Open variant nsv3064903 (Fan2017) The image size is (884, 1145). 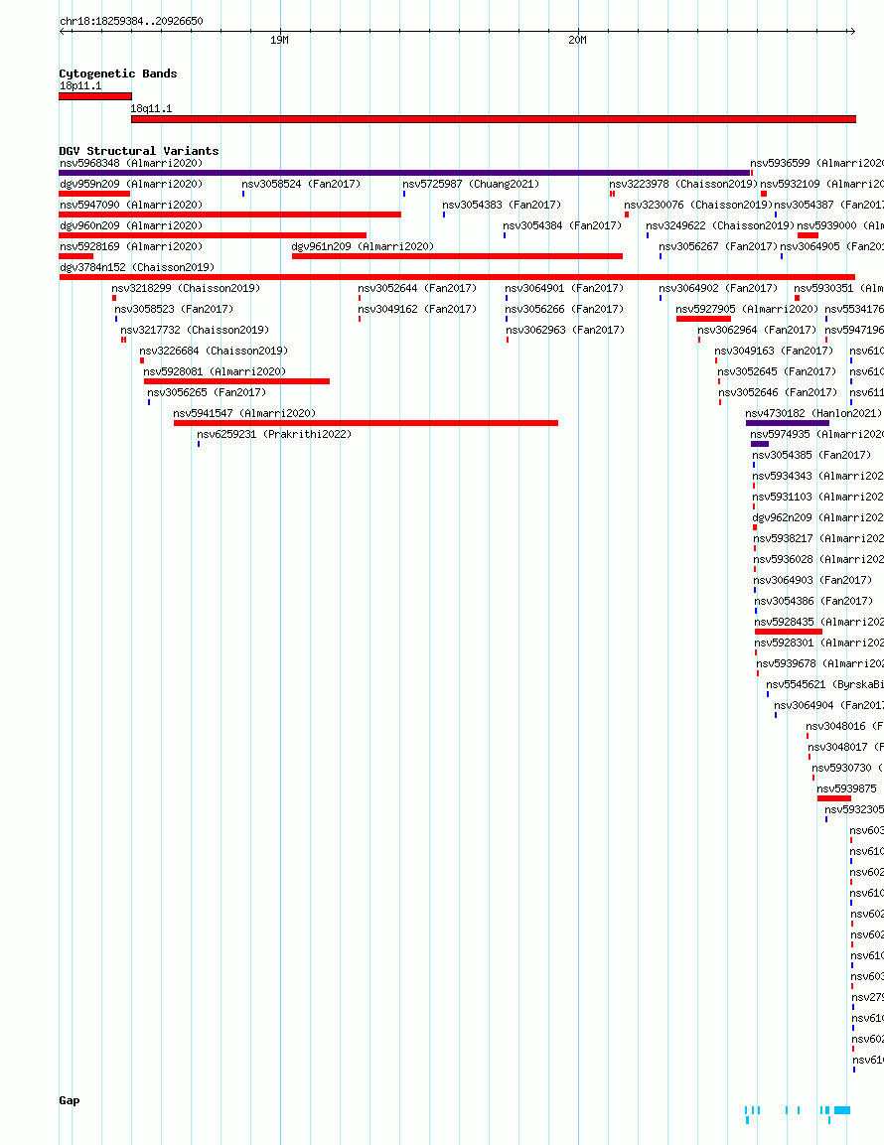tap(813, 581)
